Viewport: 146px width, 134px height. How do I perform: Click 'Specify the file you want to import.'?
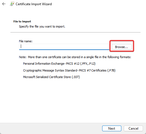[x=42, y=26]
